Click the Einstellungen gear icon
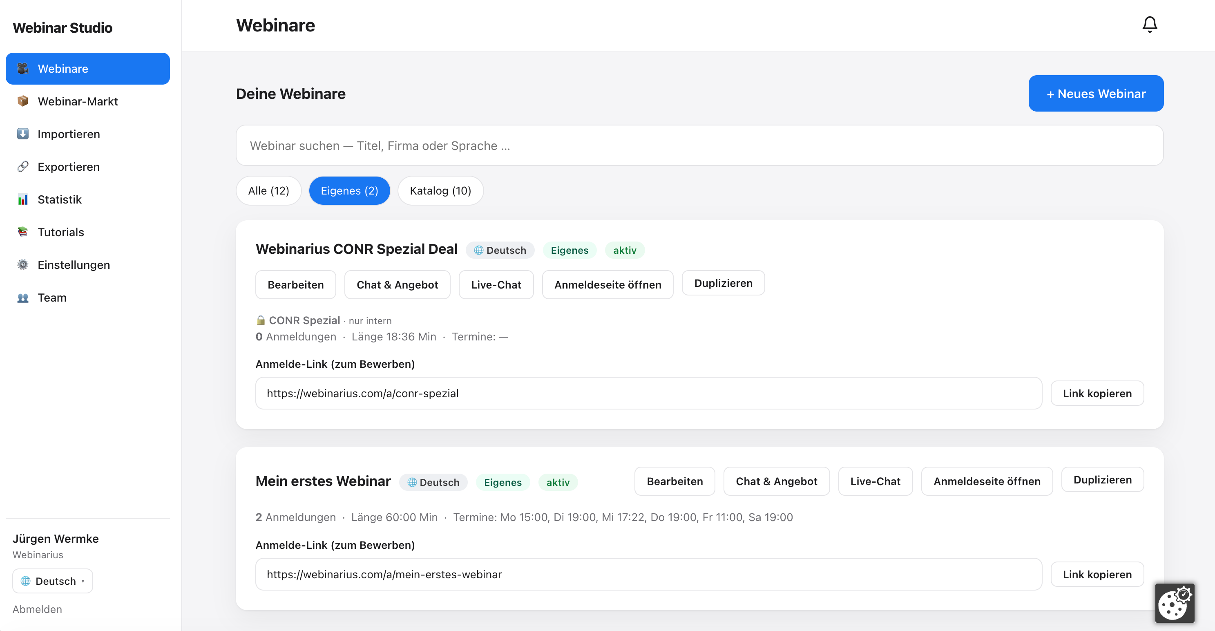The height and width of the screenshot is (631, 1215). click(x=22, y=265)
